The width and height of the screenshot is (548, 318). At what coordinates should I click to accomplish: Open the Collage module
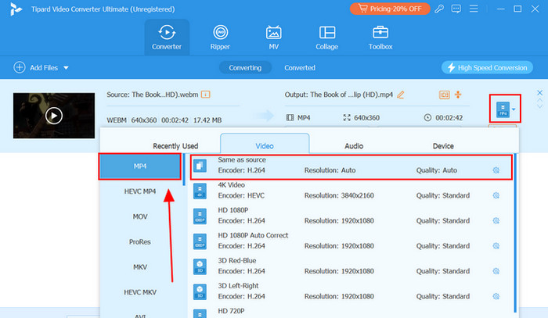click(326, 38)
